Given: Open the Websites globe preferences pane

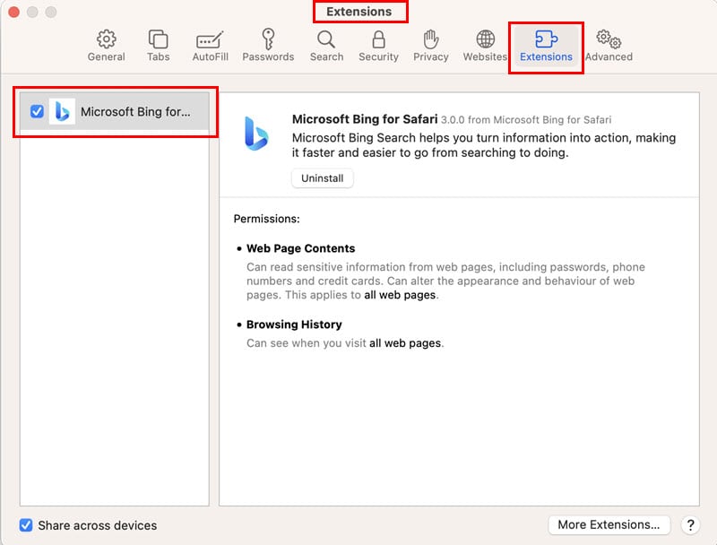Looking at the screenshot, I should 485,46.
